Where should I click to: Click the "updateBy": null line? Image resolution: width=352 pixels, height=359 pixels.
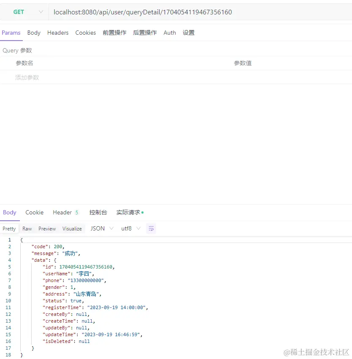(x=66, y=328)
